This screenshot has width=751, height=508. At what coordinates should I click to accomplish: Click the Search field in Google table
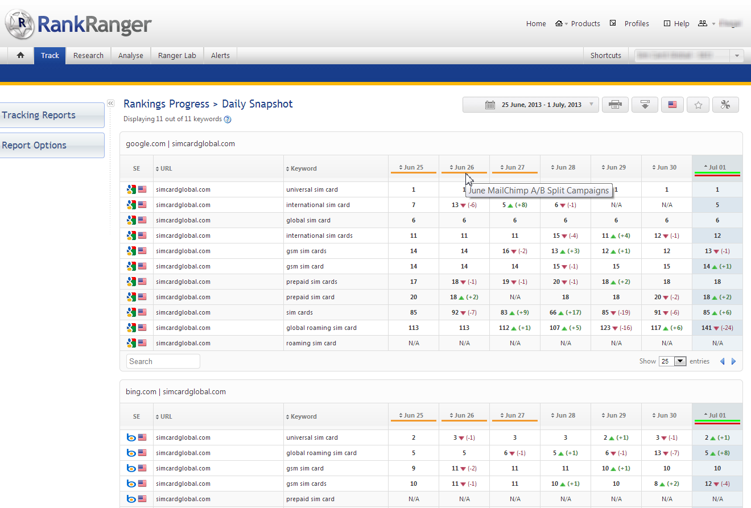pyautogui.click(x=163, y=361)
